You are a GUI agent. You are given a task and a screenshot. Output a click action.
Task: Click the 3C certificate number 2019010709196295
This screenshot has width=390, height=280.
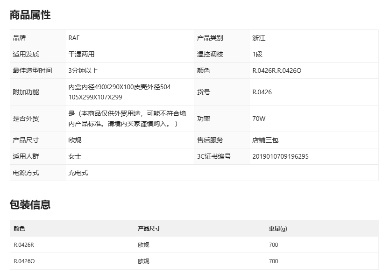click(280, 156)
